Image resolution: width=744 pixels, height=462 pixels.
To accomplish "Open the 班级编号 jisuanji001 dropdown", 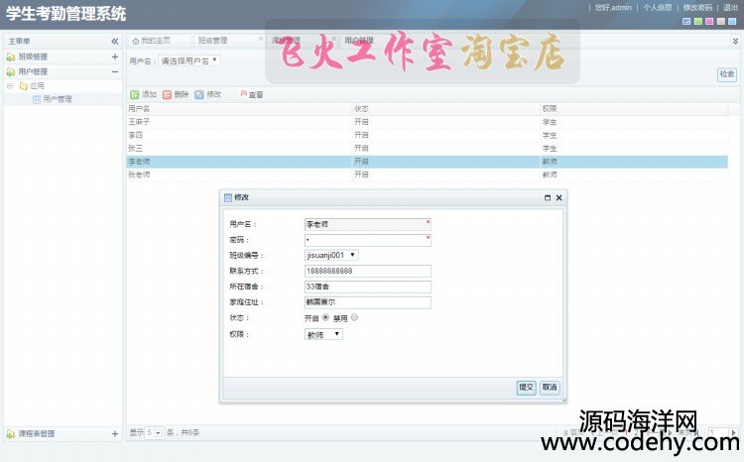I will click(331, 255).
